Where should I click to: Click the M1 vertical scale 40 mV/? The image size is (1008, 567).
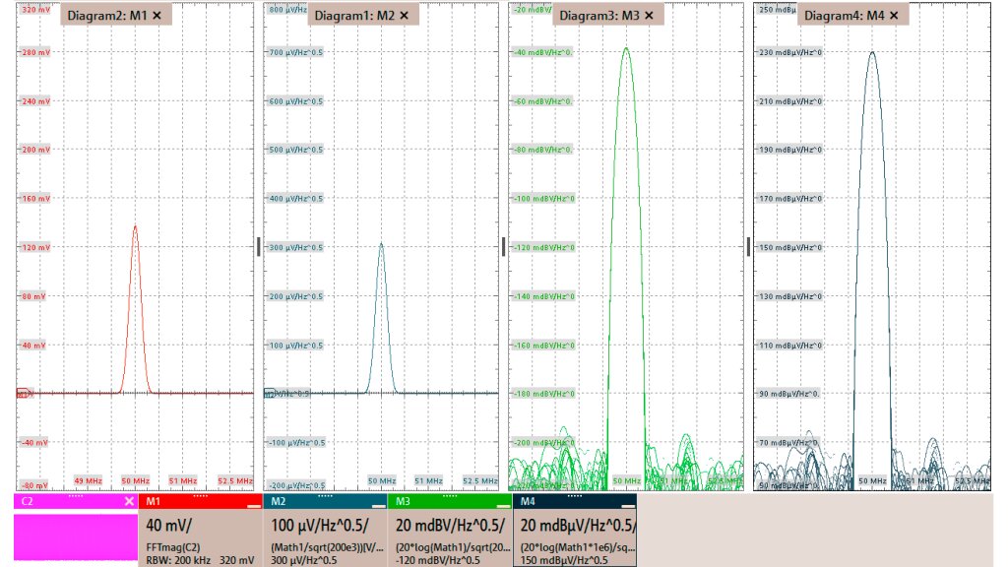tap(168, 526)
